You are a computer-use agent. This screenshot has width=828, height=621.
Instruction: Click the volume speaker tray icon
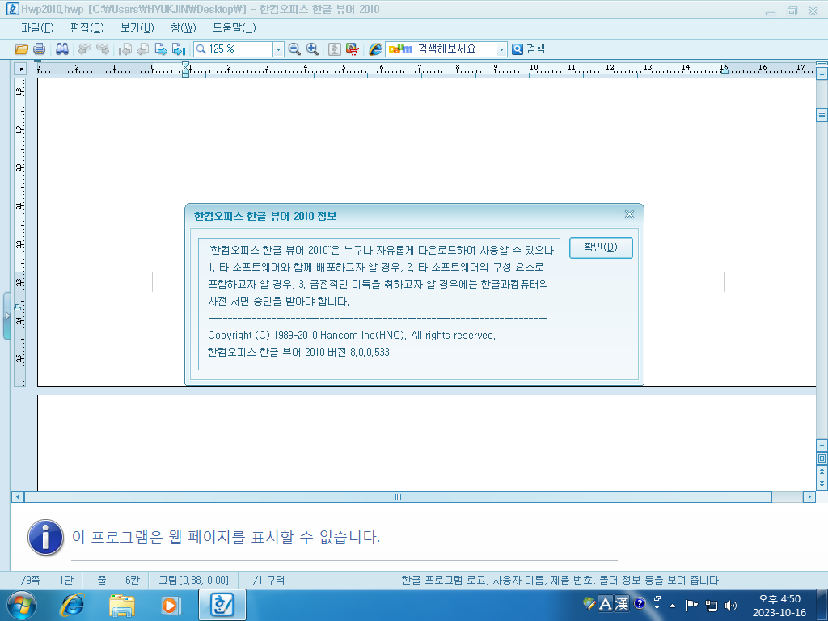[731, 605]
